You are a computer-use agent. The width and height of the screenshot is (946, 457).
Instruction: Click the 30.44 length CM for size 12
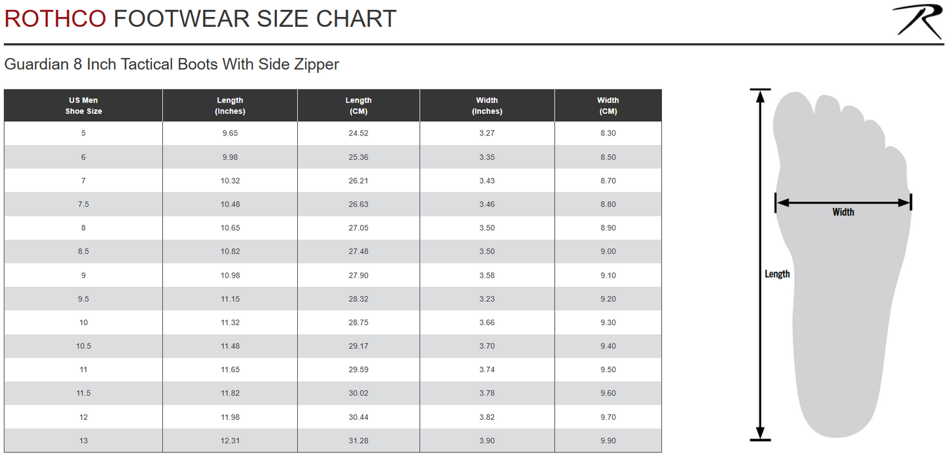coord(358,417)
